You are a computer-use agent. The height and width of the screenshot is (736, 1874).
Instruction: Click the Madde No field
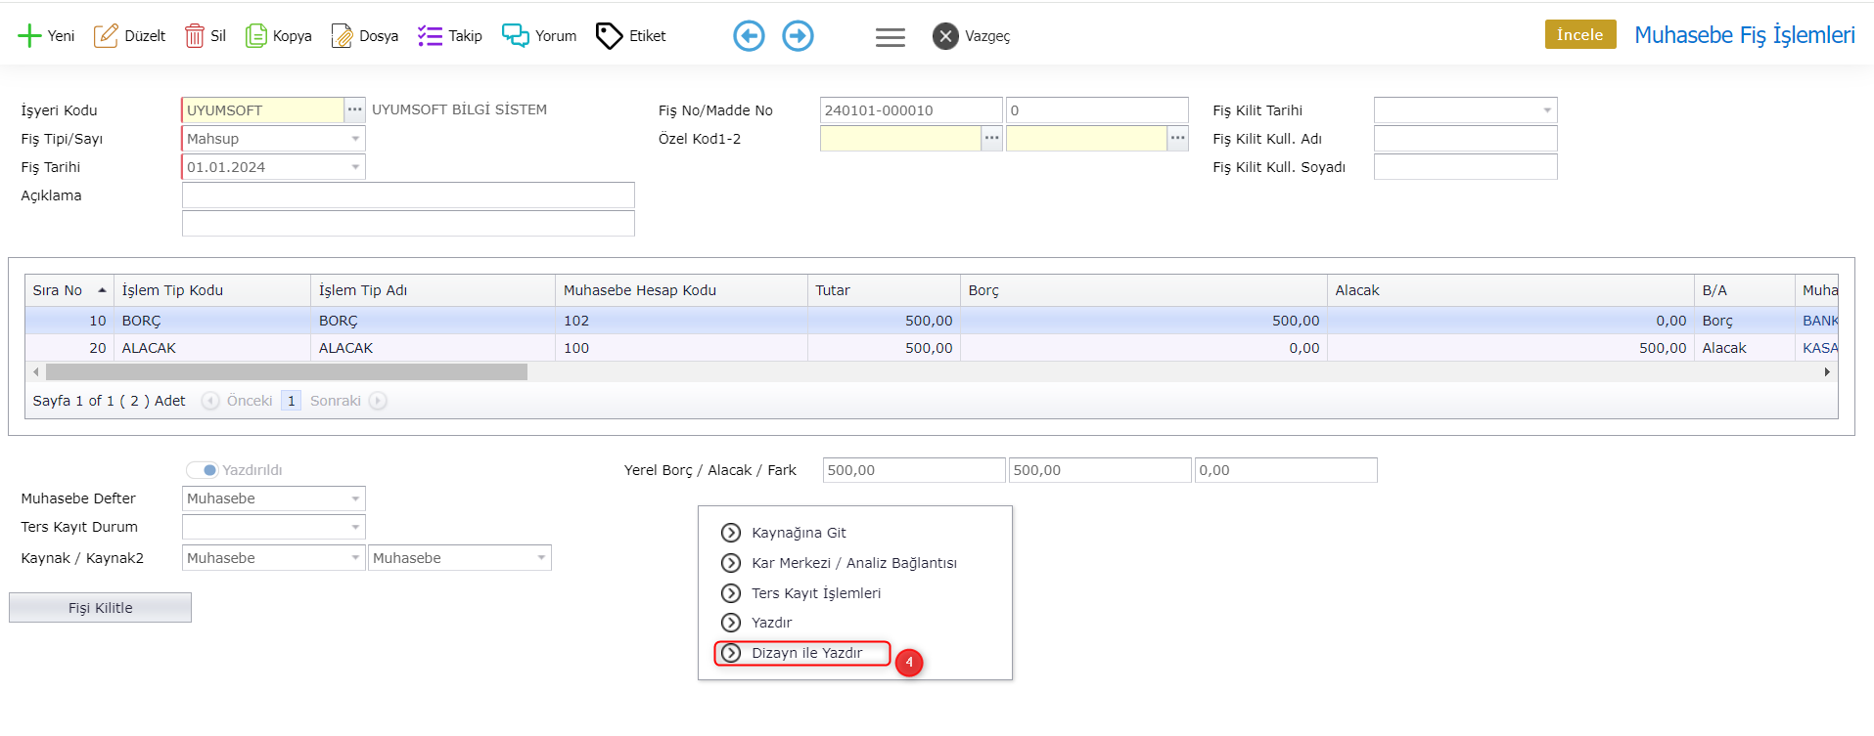pos(1097,110)
